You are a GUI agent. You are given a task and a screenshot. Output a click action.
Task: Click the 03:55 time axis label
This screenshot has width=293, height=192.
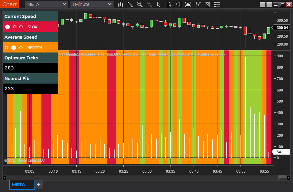click(264, 171)
